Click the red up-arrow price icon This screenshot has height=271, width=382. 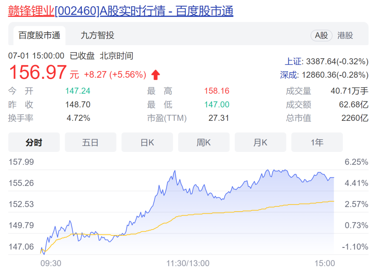(156, 75)
